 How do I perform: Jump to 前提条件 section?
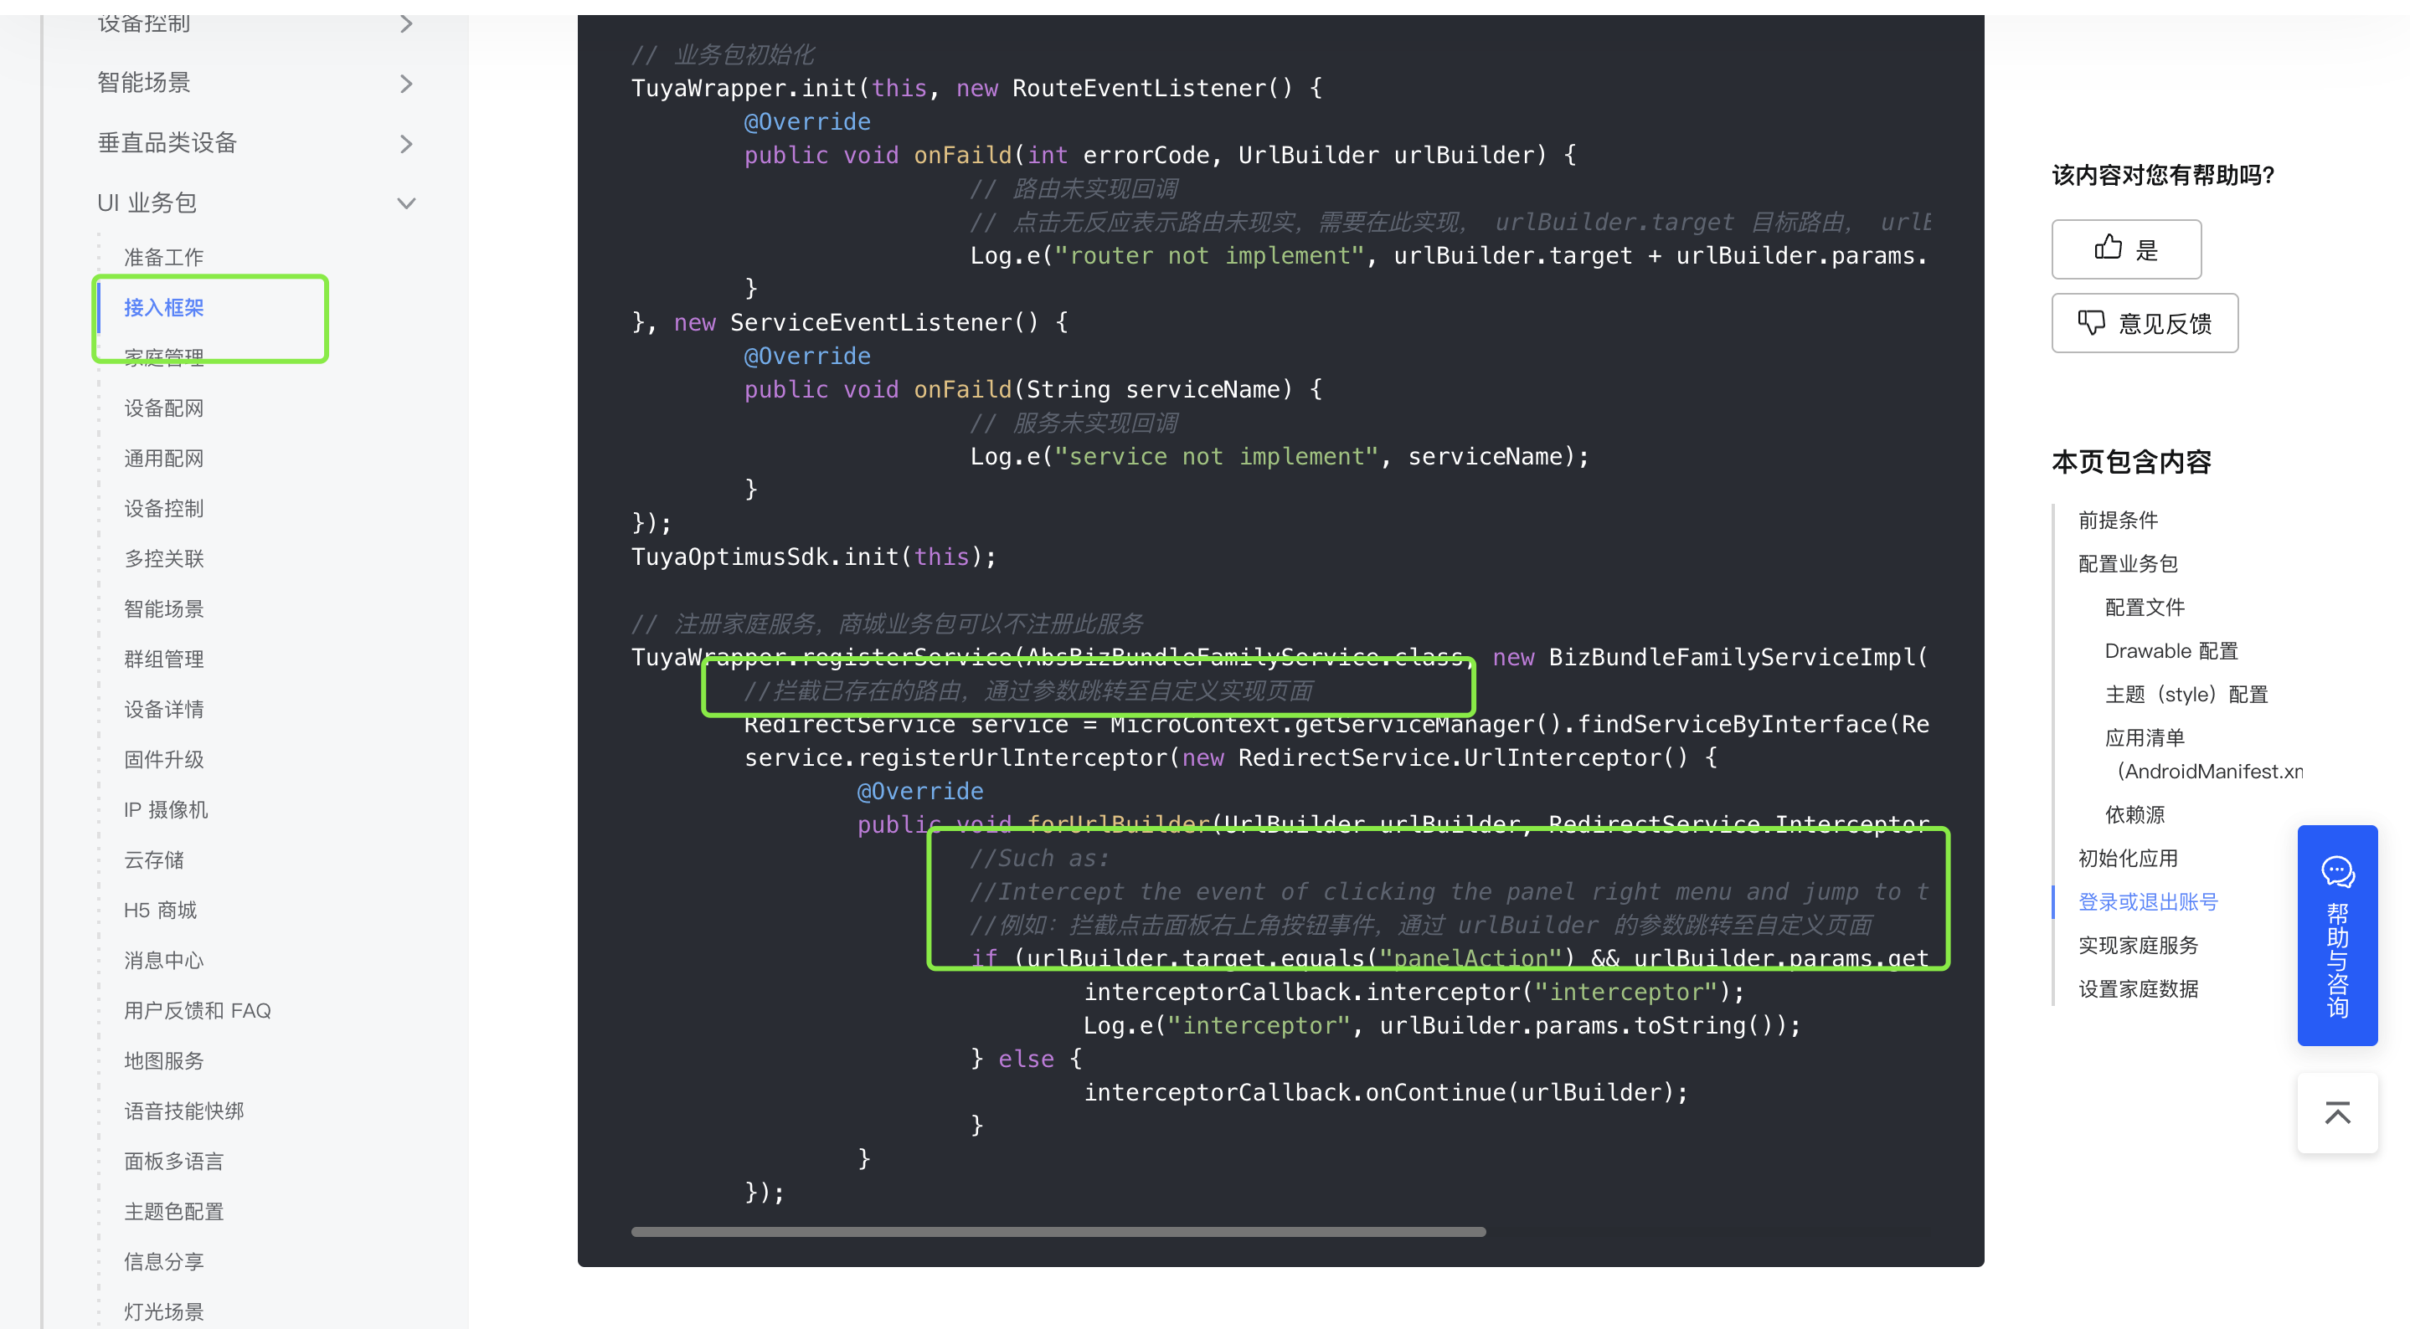click(x=2118, y=520)
